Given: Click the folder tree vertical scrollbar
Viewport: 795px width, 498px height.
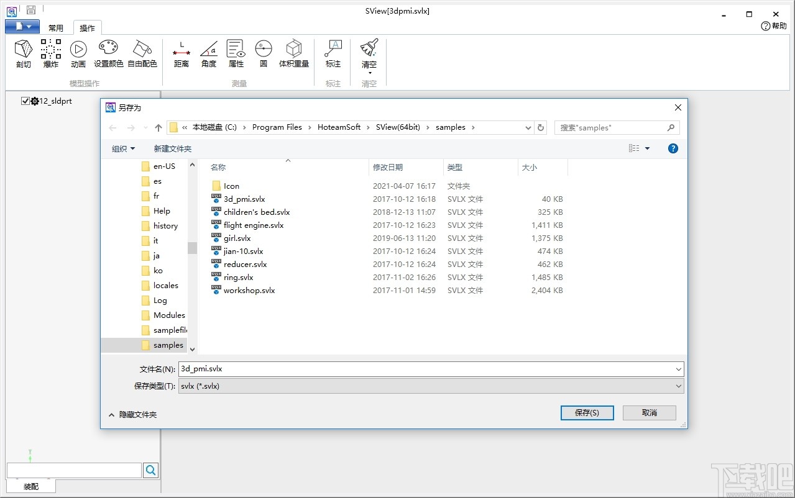Looking at the screenshot, I should coord(192,248).
